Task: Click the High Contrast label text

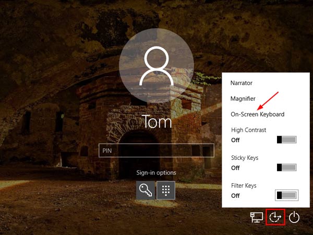Action: coord(248,130)
